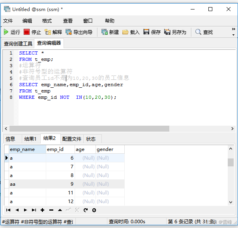Click the editor horizontal scrollbar thumb

pyautogui.click(x=89, y=128)
